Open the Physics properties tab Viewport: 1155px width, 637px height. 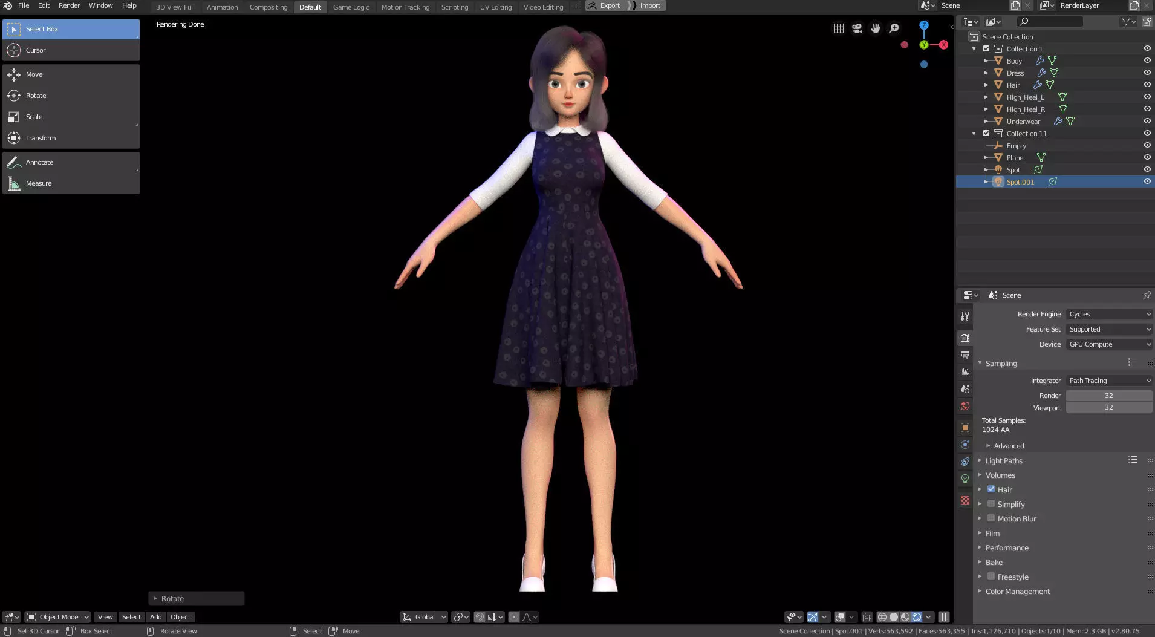click(965, 445)
